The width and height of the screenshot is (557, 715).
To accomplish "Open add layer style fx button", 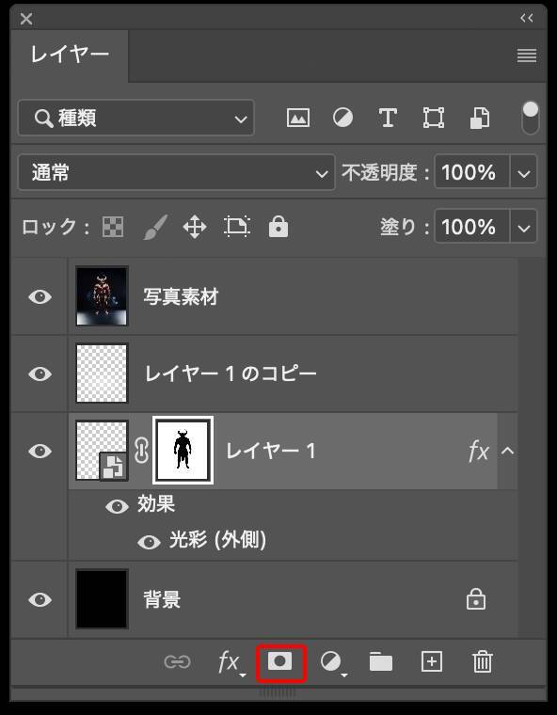I will tap(231, 662).
